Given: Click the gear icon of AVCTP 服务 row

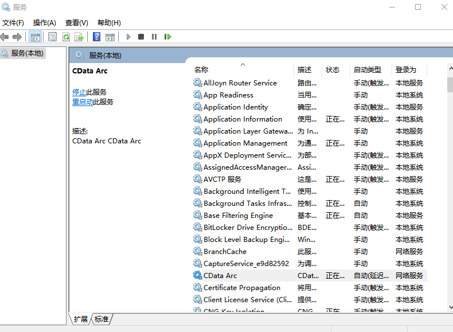Looking at the screenshot, I should point(198,179).
